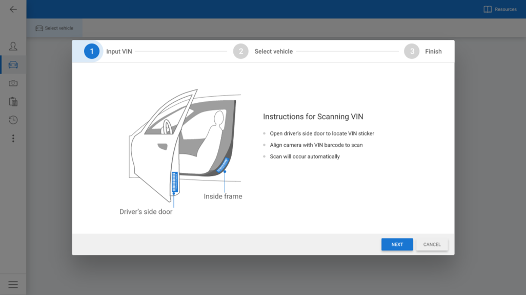Open the camera icon in sidebar
The image size is (526, 295).
(x=13, y=83)
